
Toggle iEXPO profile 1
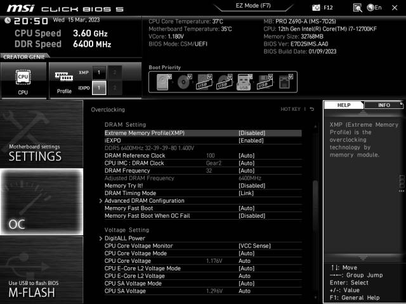(99, 88)
